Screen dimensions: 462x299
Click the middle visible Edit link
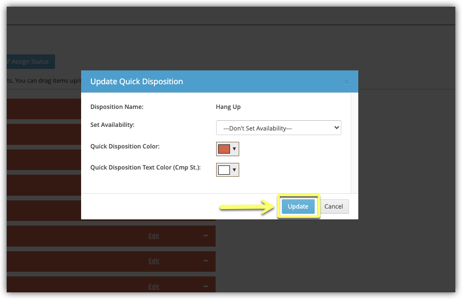coord(153,261)
